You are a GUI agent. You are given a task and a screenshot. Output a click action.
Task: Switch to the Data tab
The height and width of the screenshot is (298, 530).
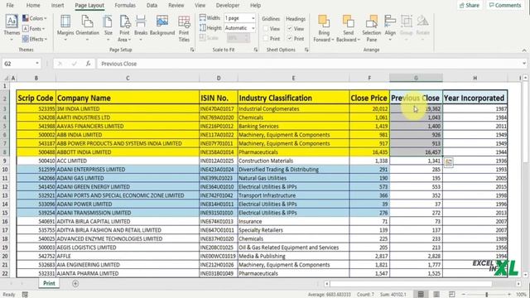click(152, 6)
